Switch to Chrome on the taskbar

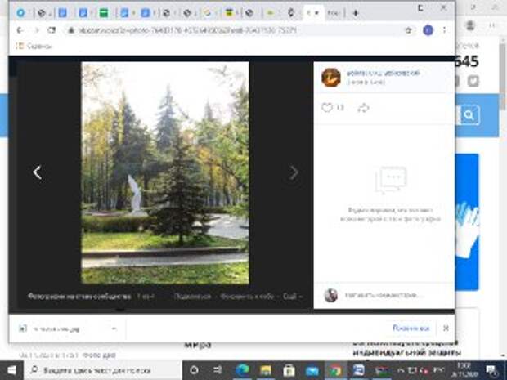(335, 370)
